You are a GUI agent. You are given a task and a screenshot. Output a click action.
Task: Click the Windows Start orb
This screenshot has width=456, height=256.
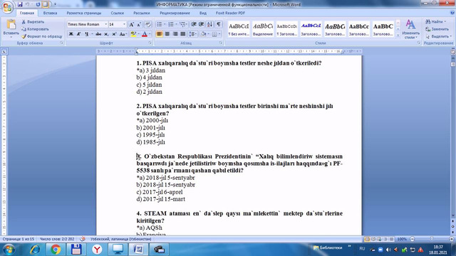[9, 250]
